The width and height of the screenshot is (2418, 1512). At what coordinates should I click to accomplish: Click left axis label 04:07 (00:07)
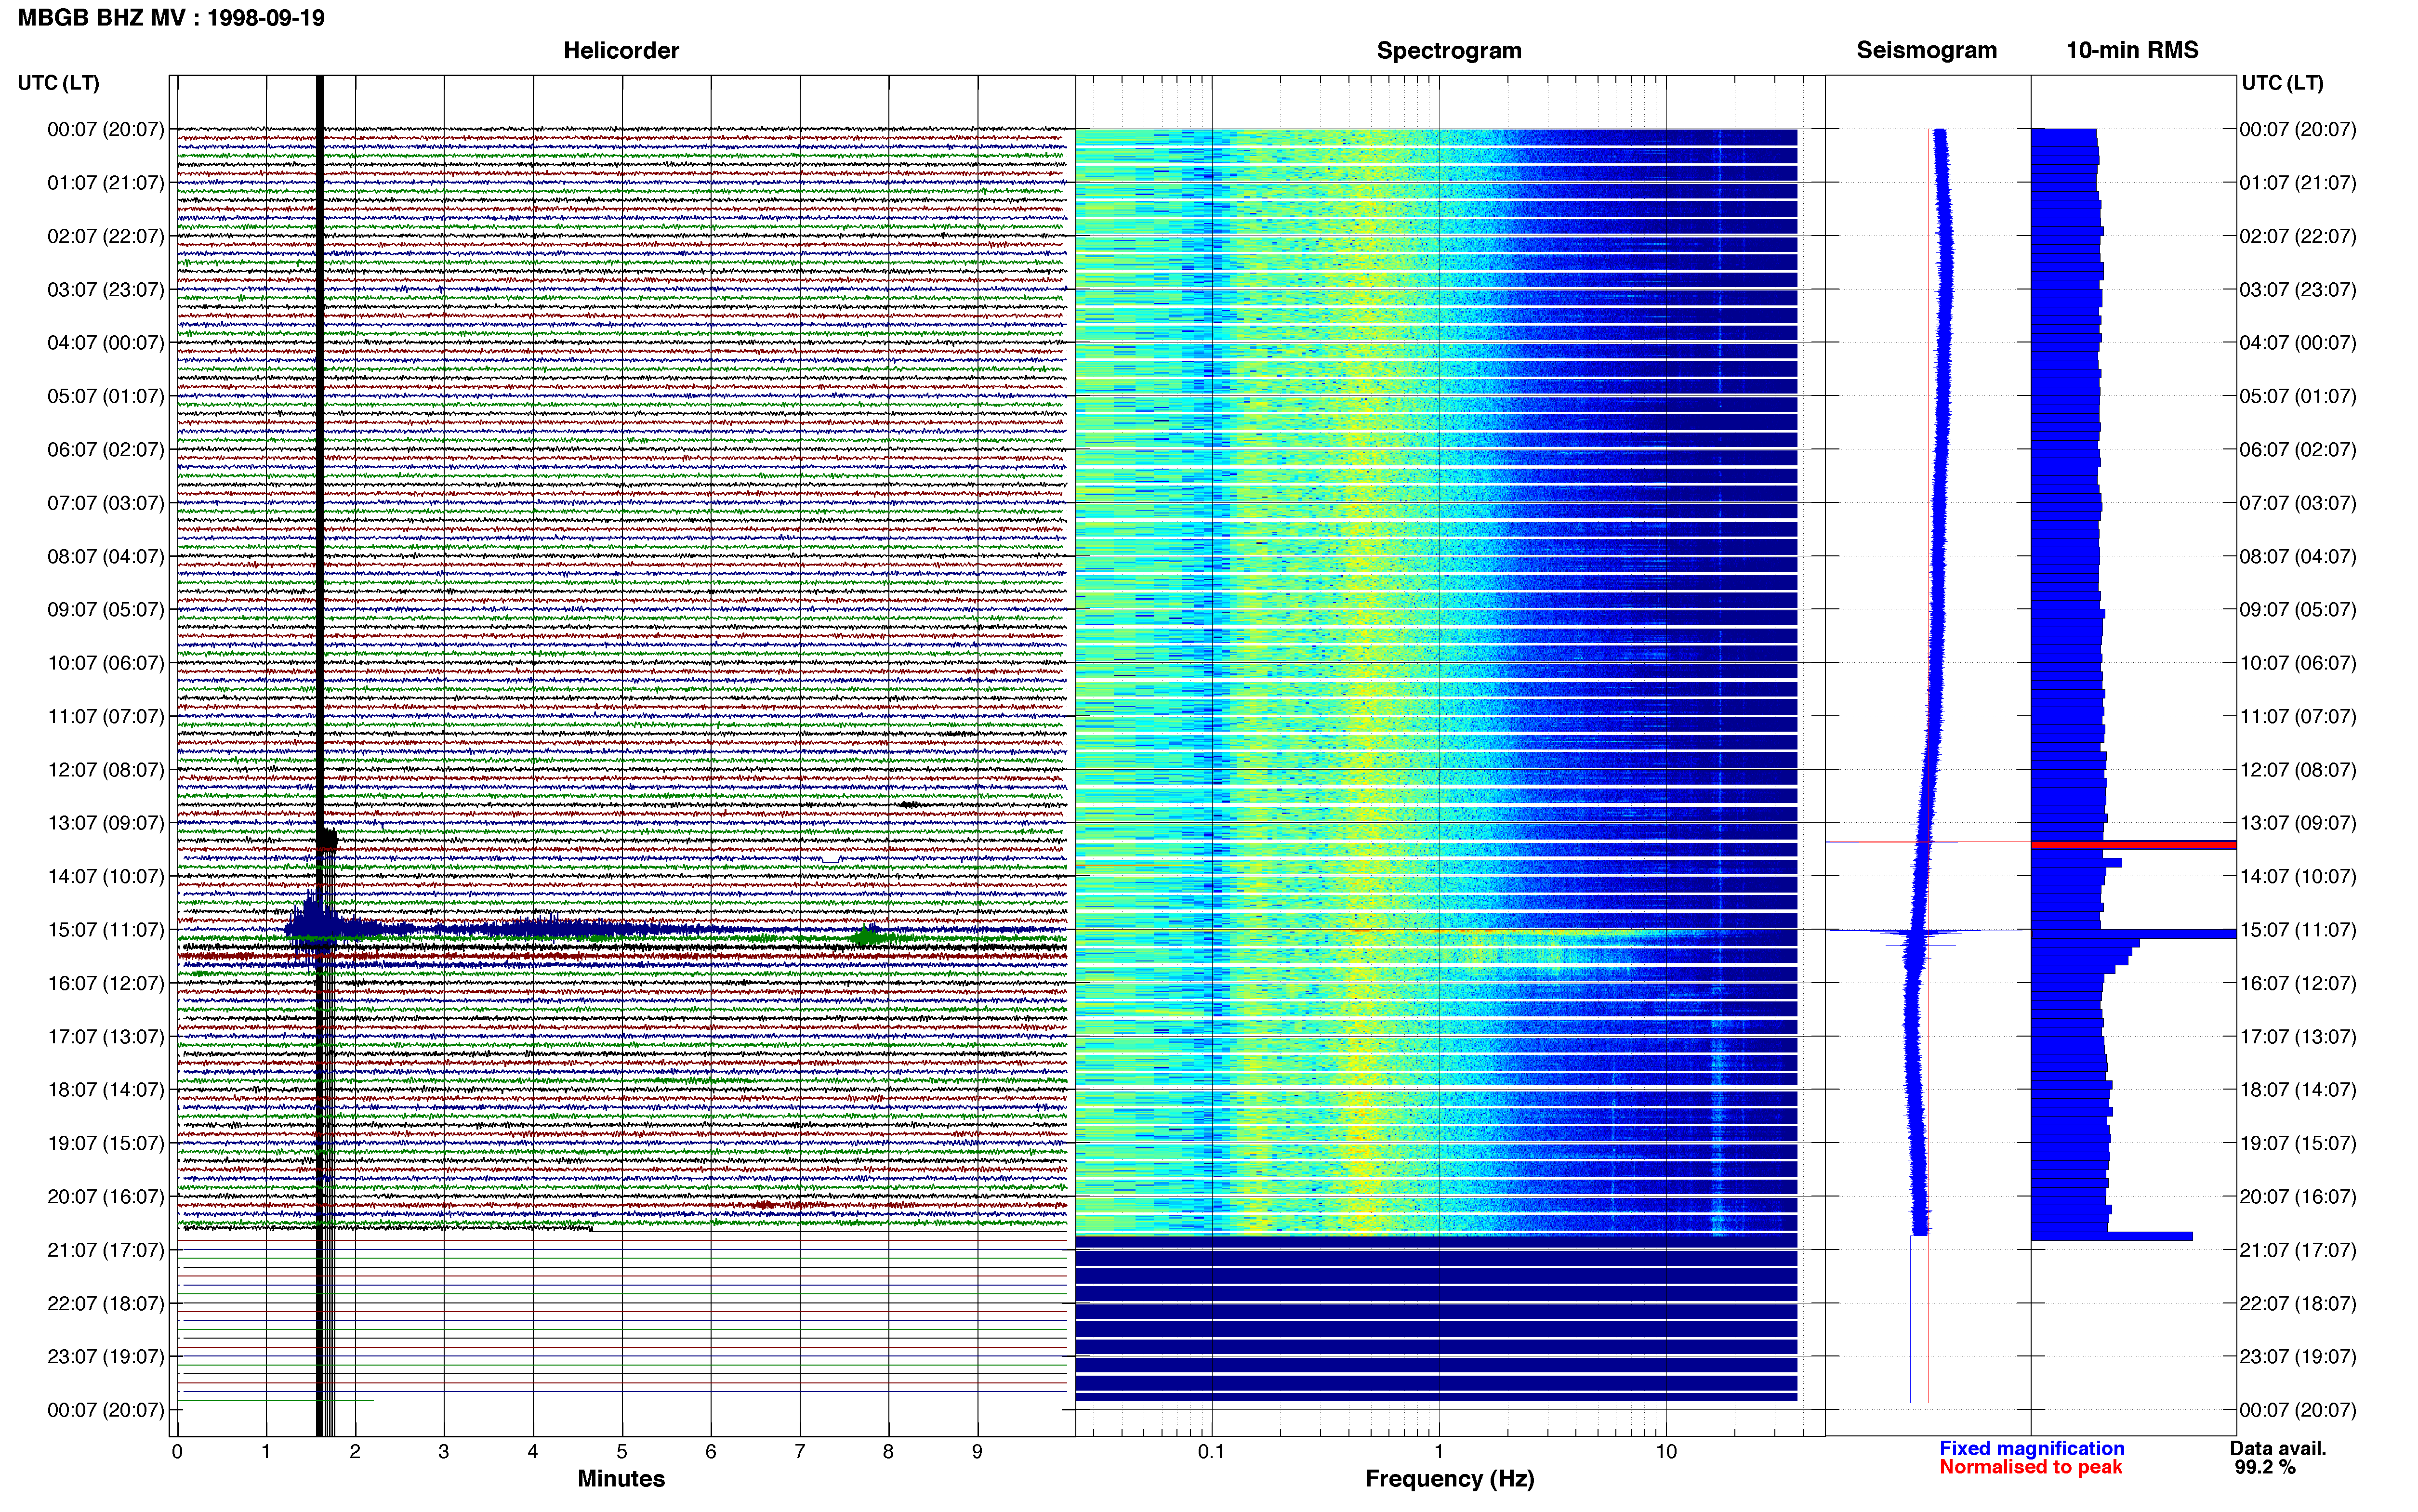coord(106,343)
